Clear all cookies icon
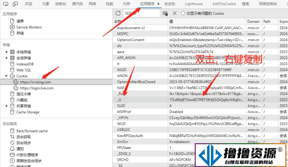 tap(165, 13)
